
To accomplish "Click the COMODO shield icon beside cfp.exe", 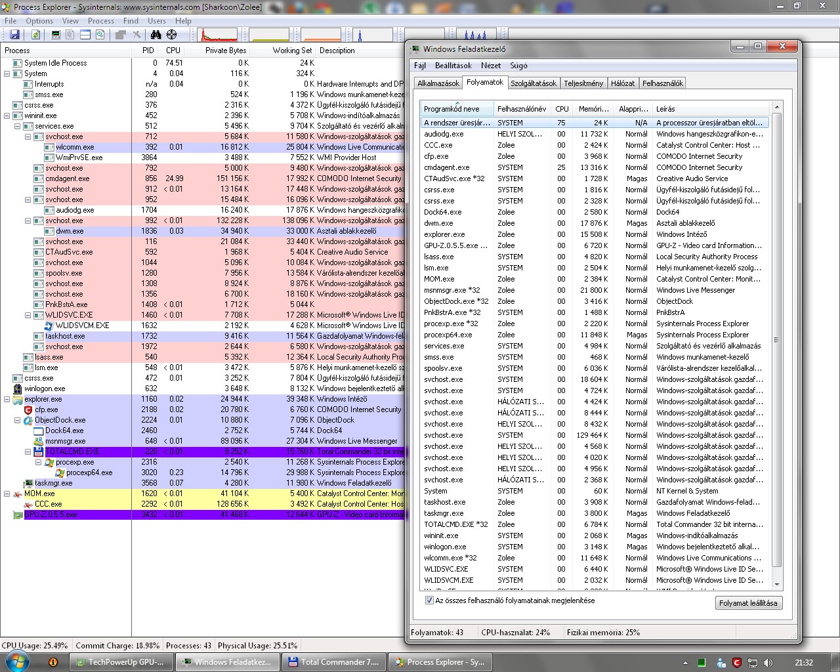I will 28,409.
